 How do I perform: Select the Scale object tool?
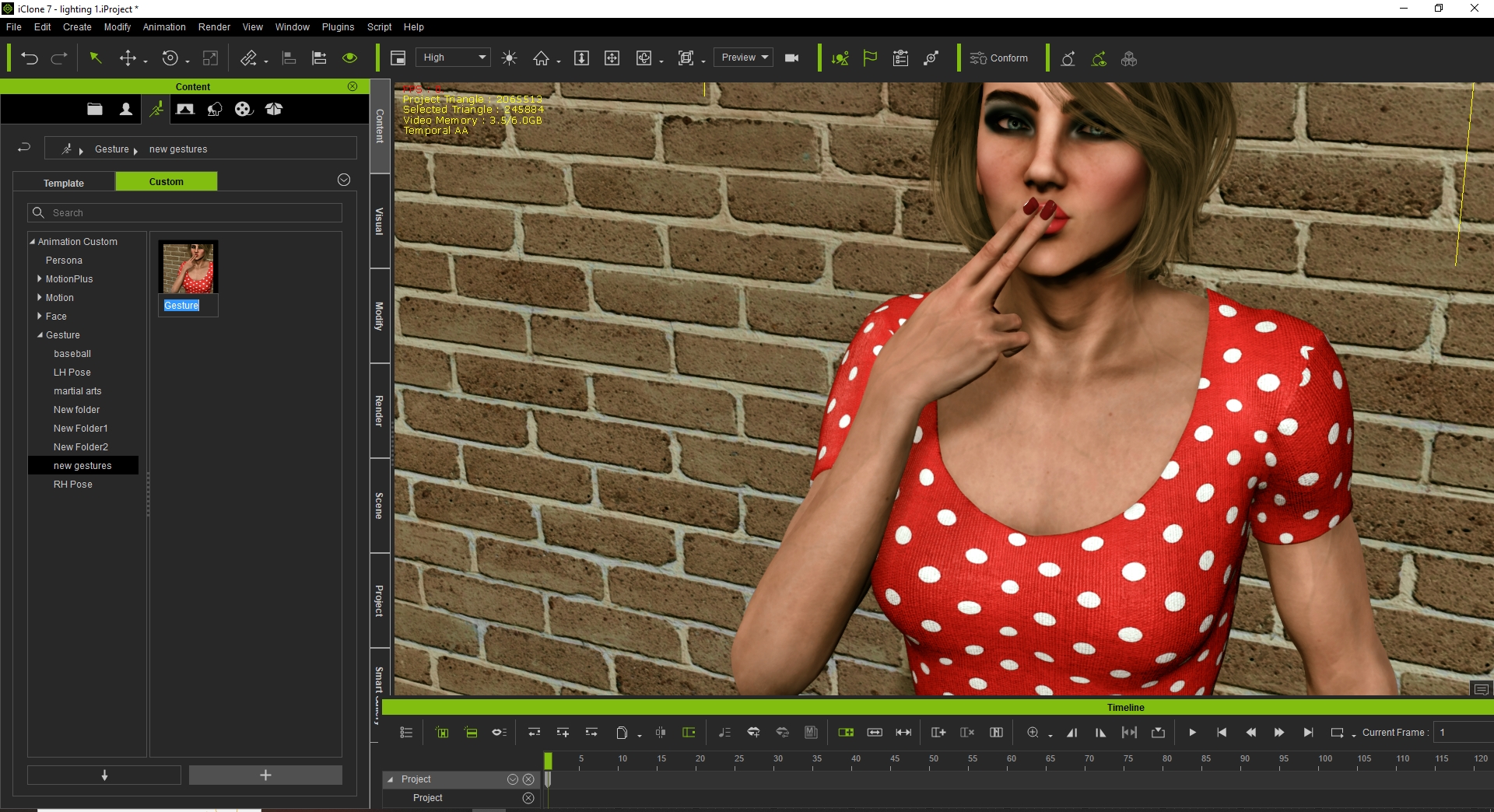[x=210, y=58]
